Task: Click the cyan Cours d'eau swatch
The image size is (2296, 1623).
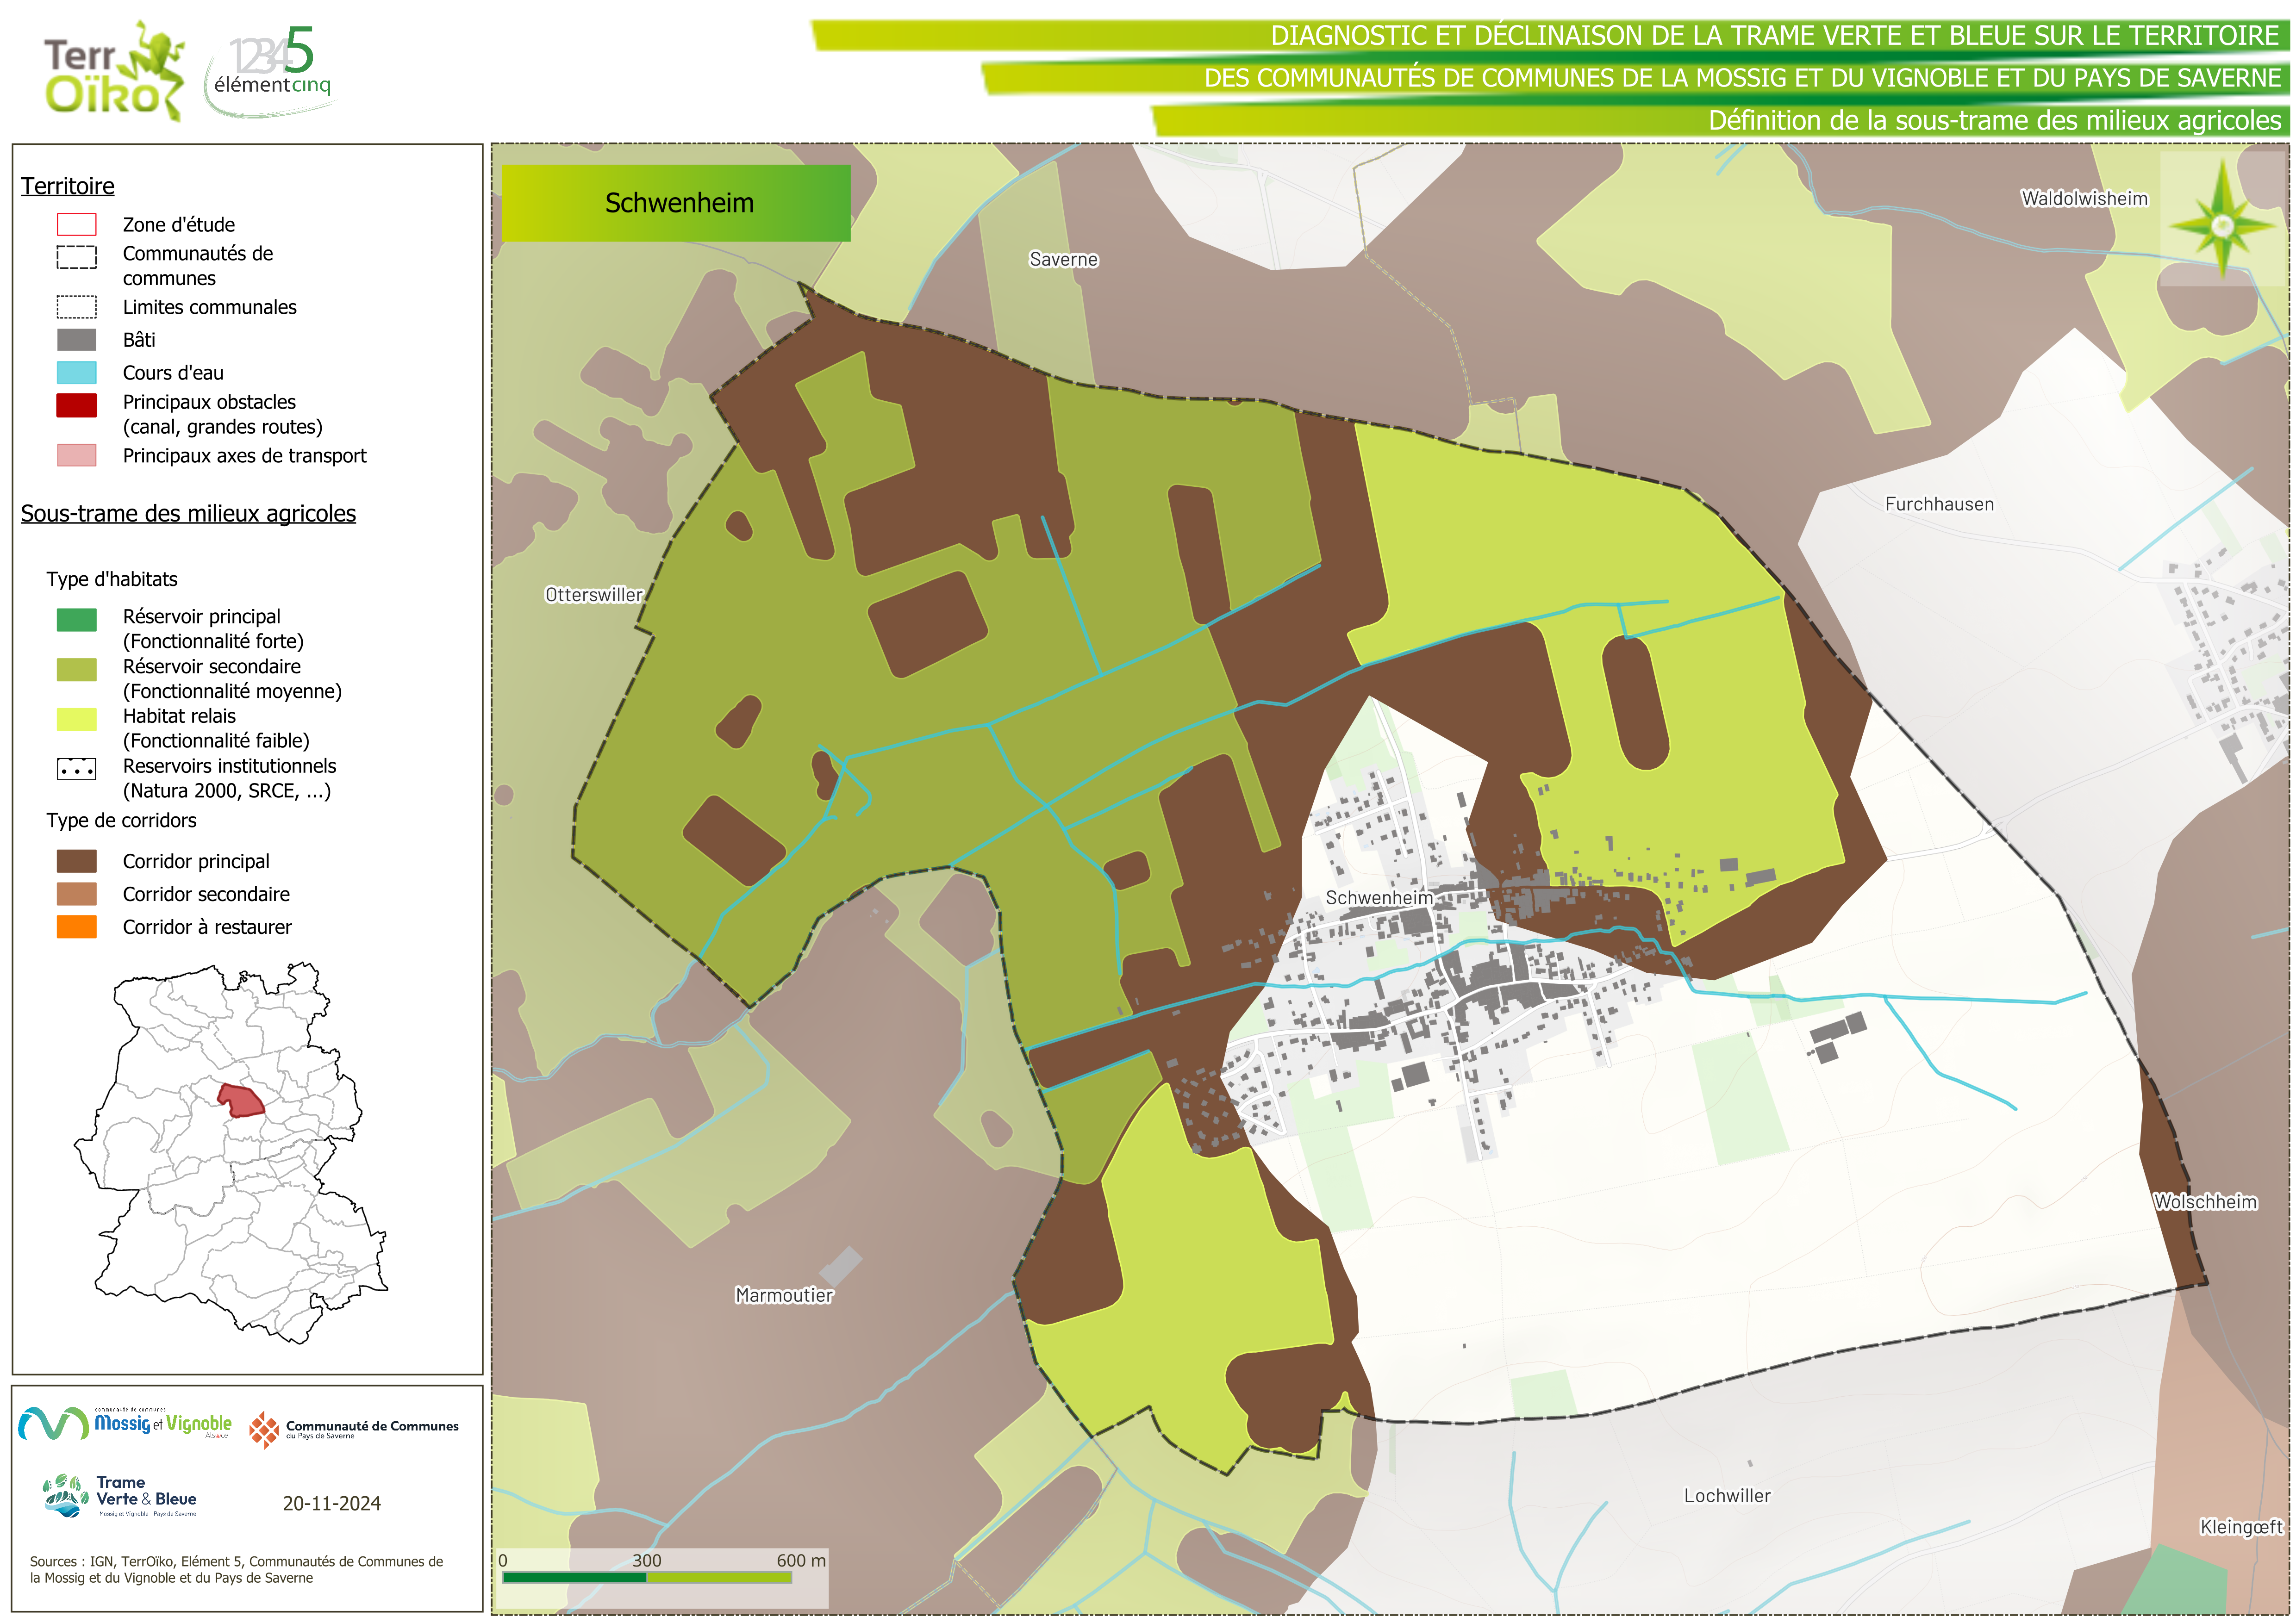Action: 77,373
